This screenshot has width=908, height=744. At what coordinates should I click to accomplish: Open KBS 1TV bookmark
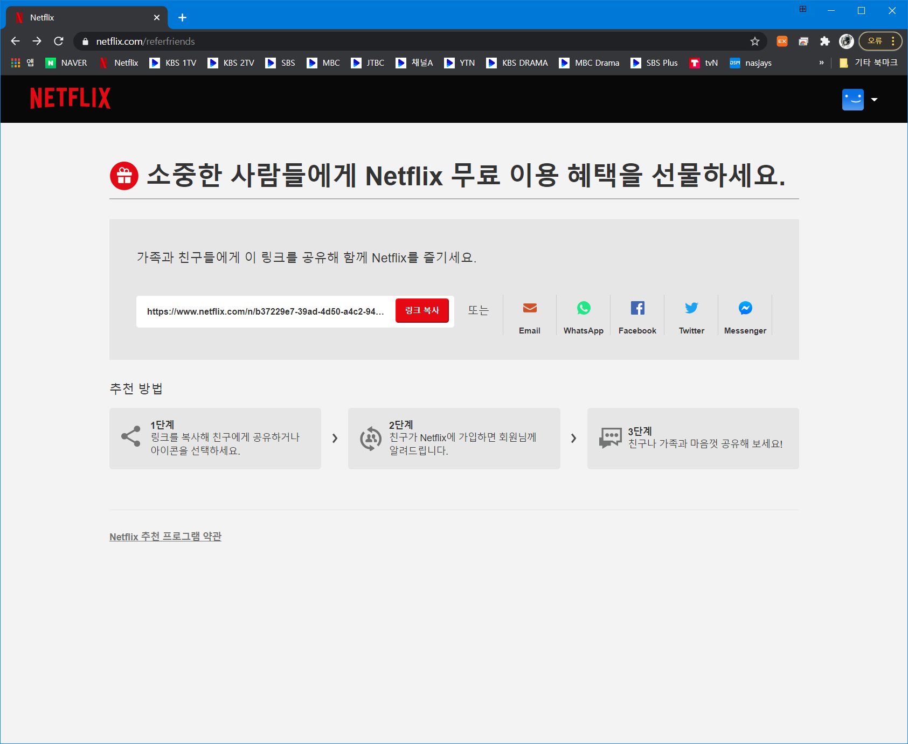[x=173, y=63]
